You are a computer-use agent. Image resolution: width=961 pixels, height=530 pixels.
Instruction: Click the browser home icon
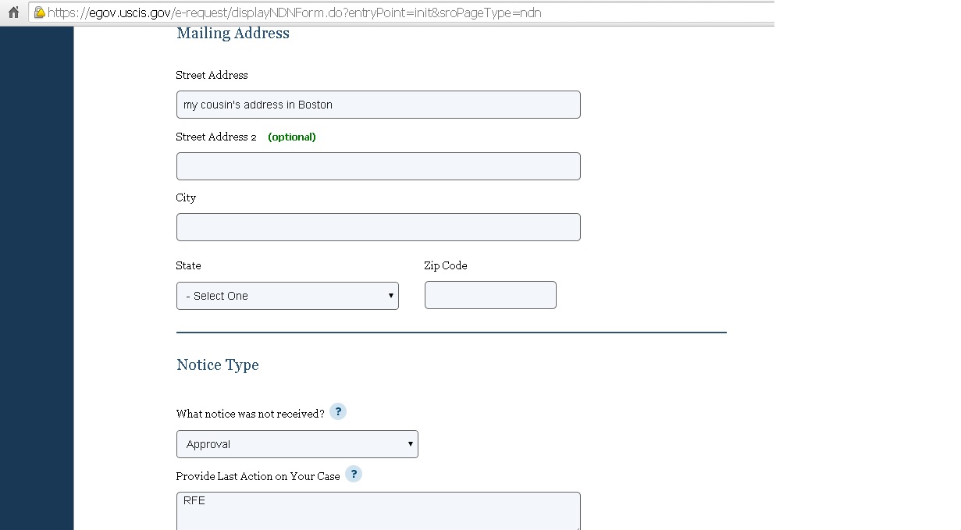(x=13, y=12)
